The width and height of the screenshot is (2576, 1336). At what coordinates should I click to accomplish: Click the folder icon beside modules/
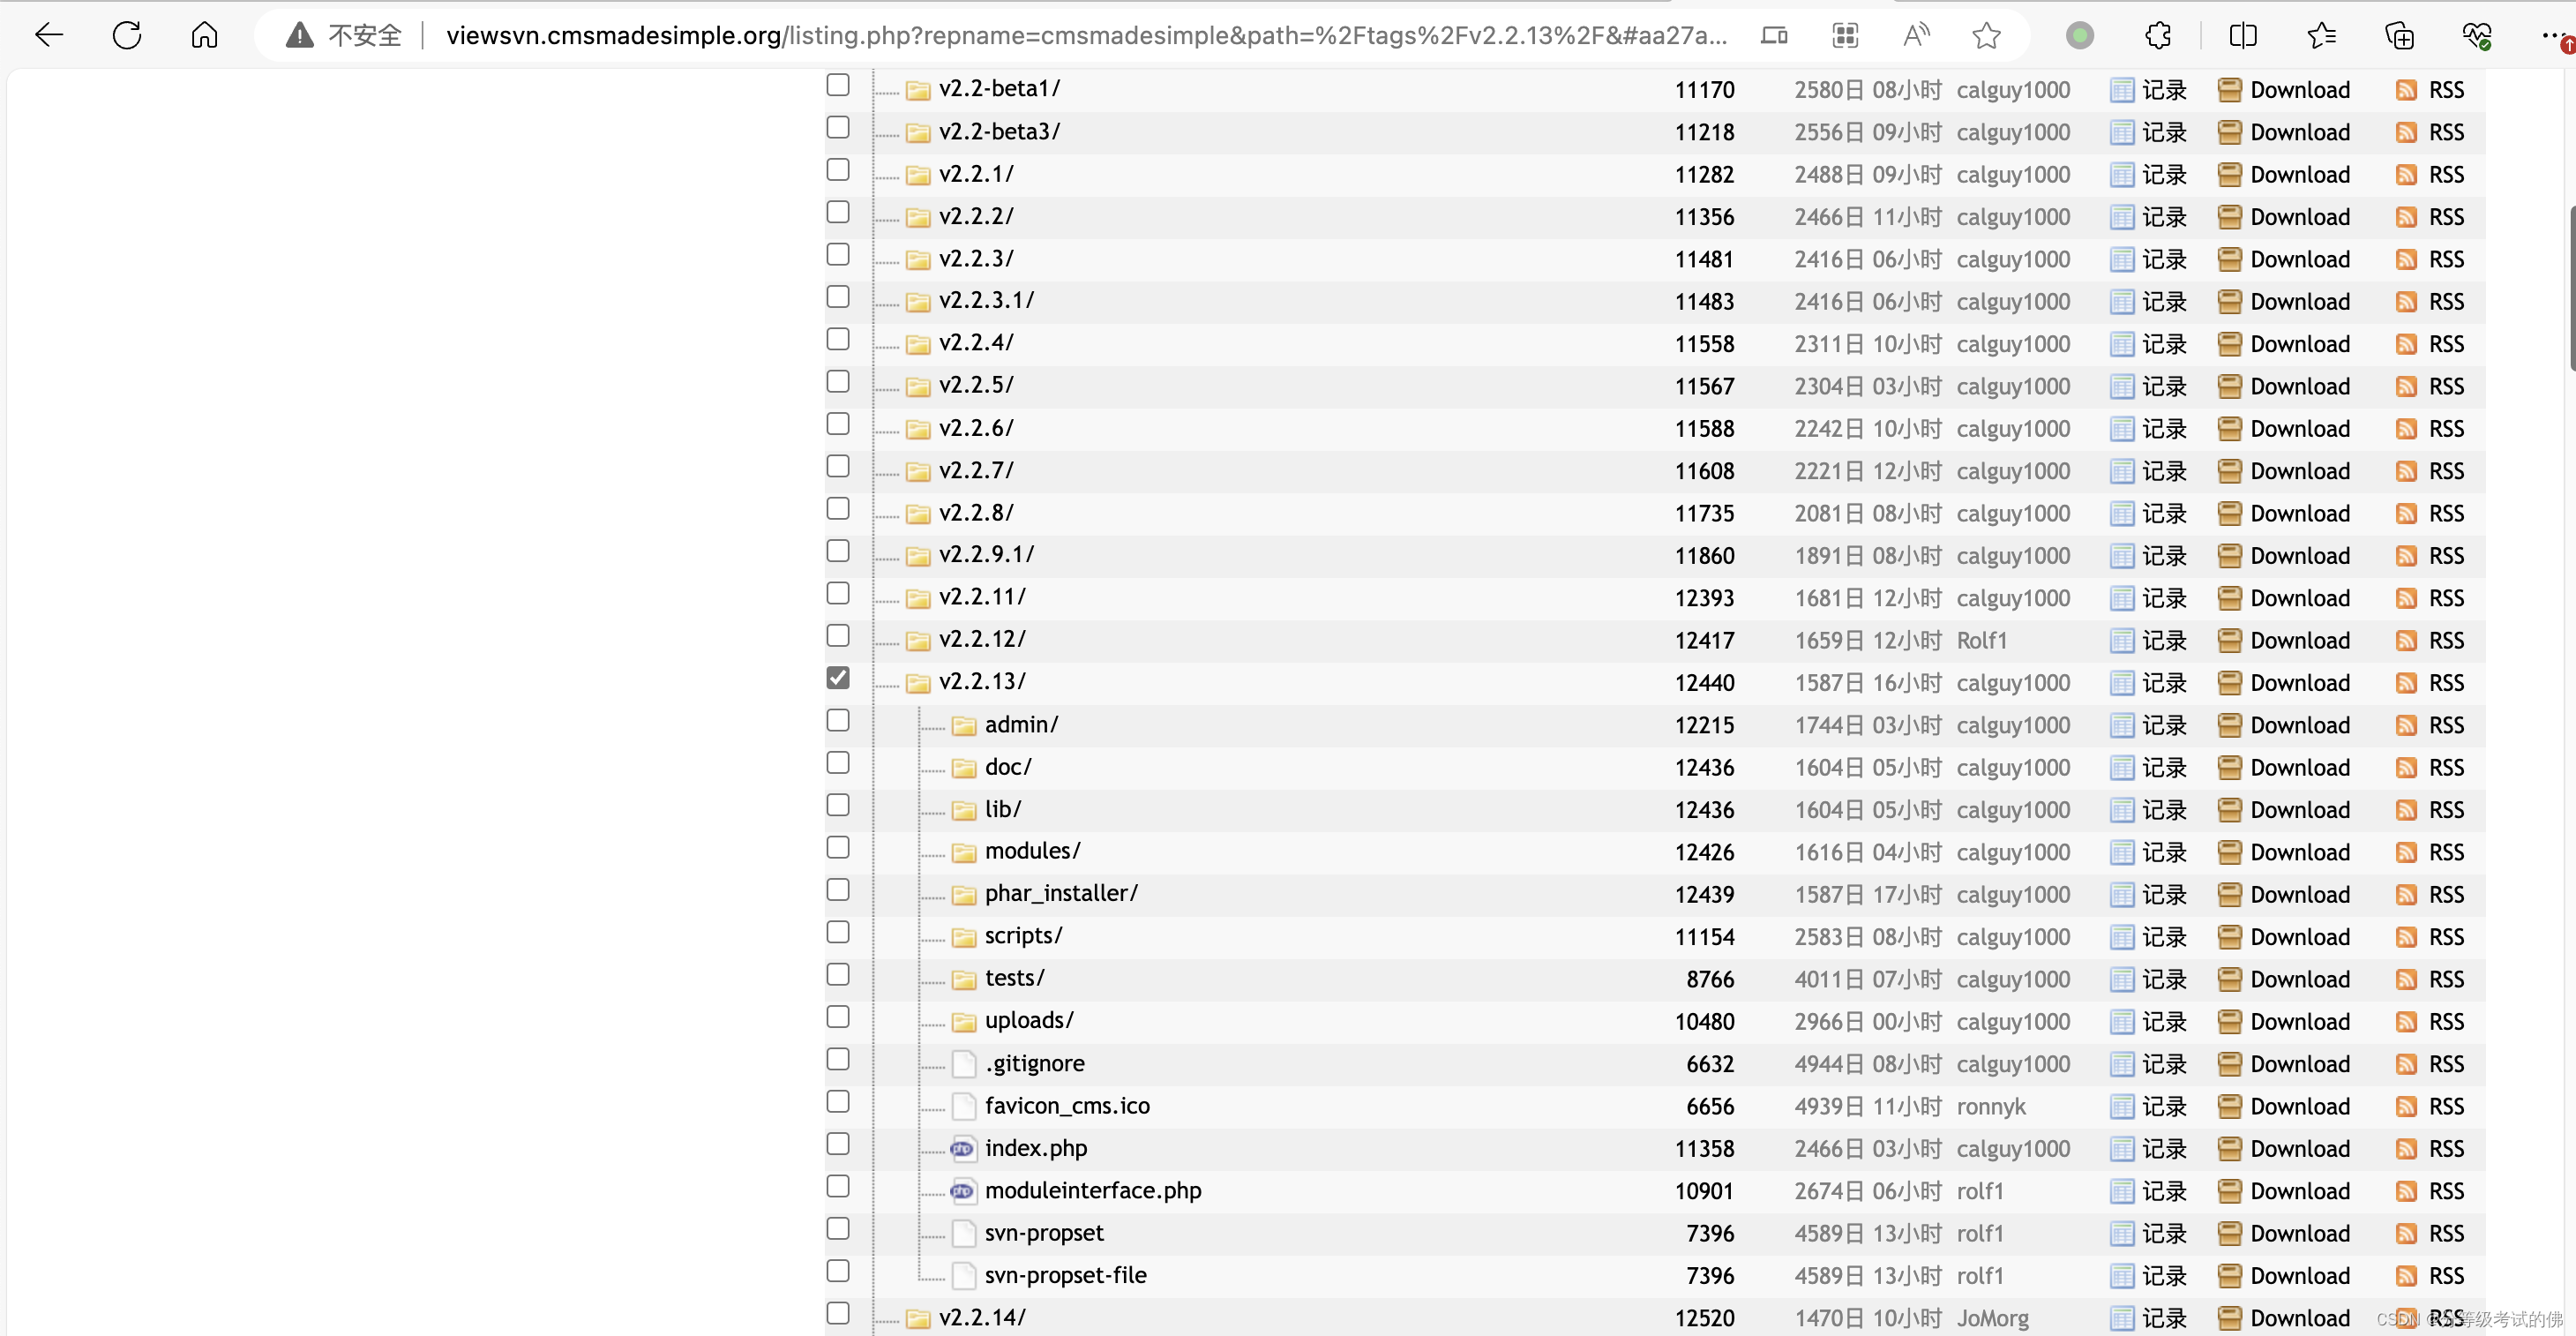(x=963, y=852)
